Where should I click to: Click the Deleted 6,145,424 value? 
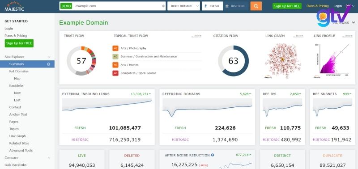pos(132,165)
